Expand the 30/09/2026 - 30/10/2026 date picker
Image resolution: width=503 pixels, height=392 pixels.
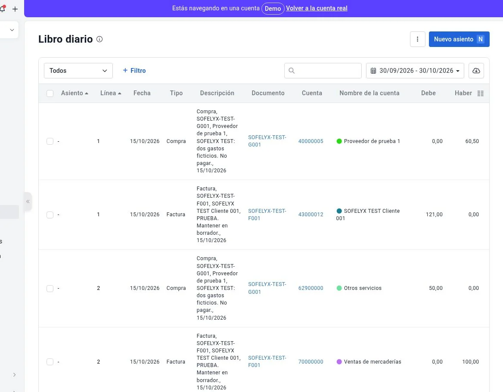click(415, 71)
